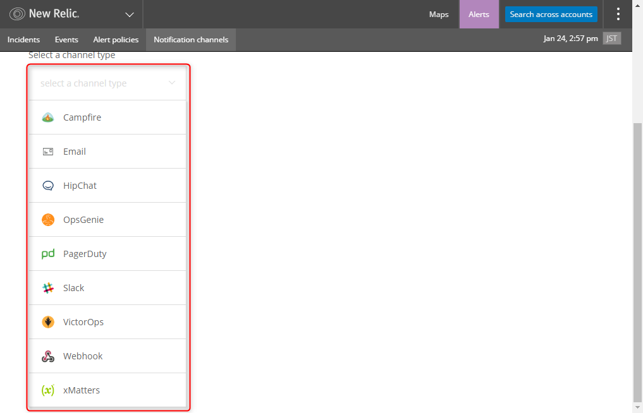Viewport: 643px width, 413px height.
Task: Expand the New Relic account dropdown chevron
Action: coord(130,15)
